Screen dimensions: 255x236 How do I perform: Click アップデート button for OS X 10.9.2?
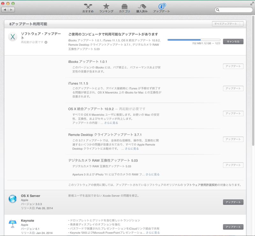233,113
